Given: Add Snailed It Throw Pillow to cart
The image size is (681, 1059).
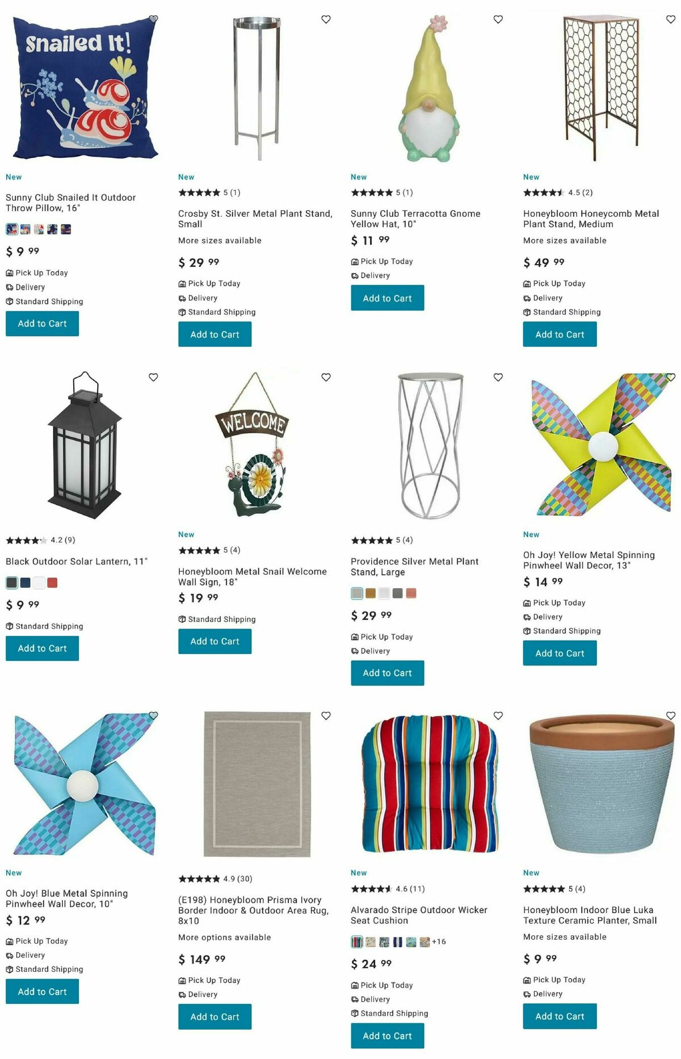Looking at the screenshot, I should pos(43,324).
